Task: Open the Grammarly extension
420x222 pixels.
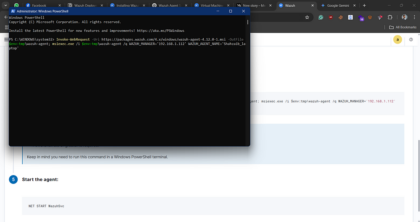Action: tap(320, 17)
